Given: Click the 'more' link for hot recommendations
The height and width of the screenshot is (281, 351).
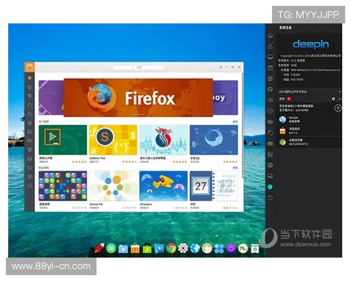Looking at the screenshot, I should 236,121.
